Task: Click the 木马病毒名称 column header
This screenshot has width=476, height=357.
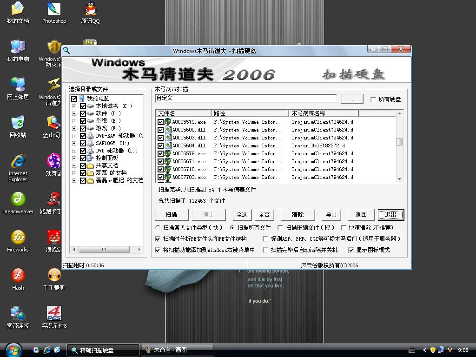Action: click(x=324, y=113)
